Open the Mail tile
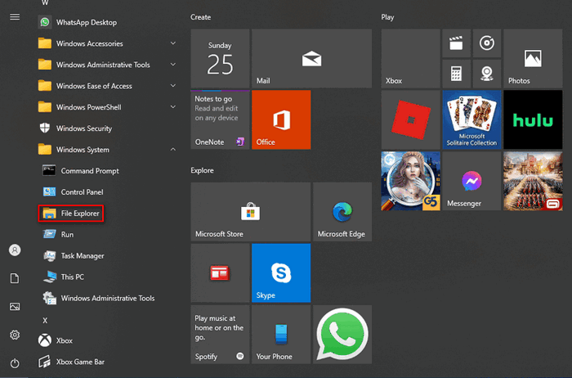This screenshot has height=378, width=572. 311,58
